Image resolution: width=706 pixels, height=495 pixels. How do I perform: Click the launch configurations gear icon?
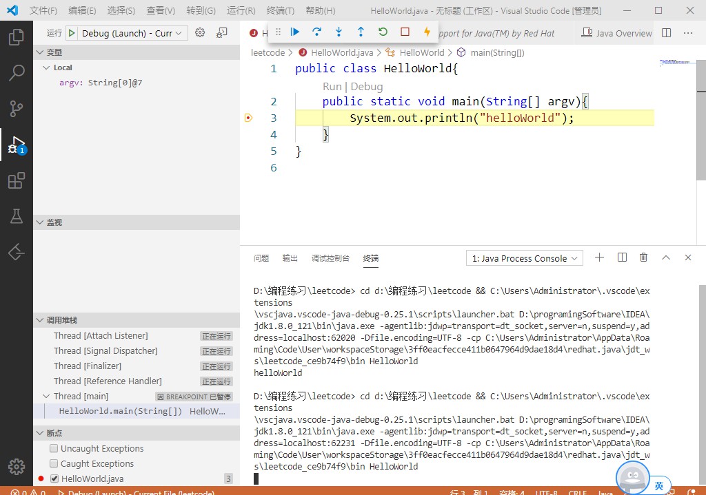[199, 32]
